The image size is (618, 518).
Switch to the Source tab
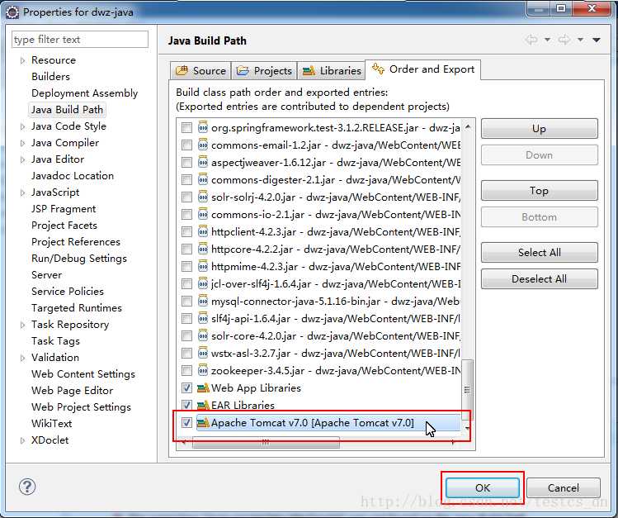(201, 70)
